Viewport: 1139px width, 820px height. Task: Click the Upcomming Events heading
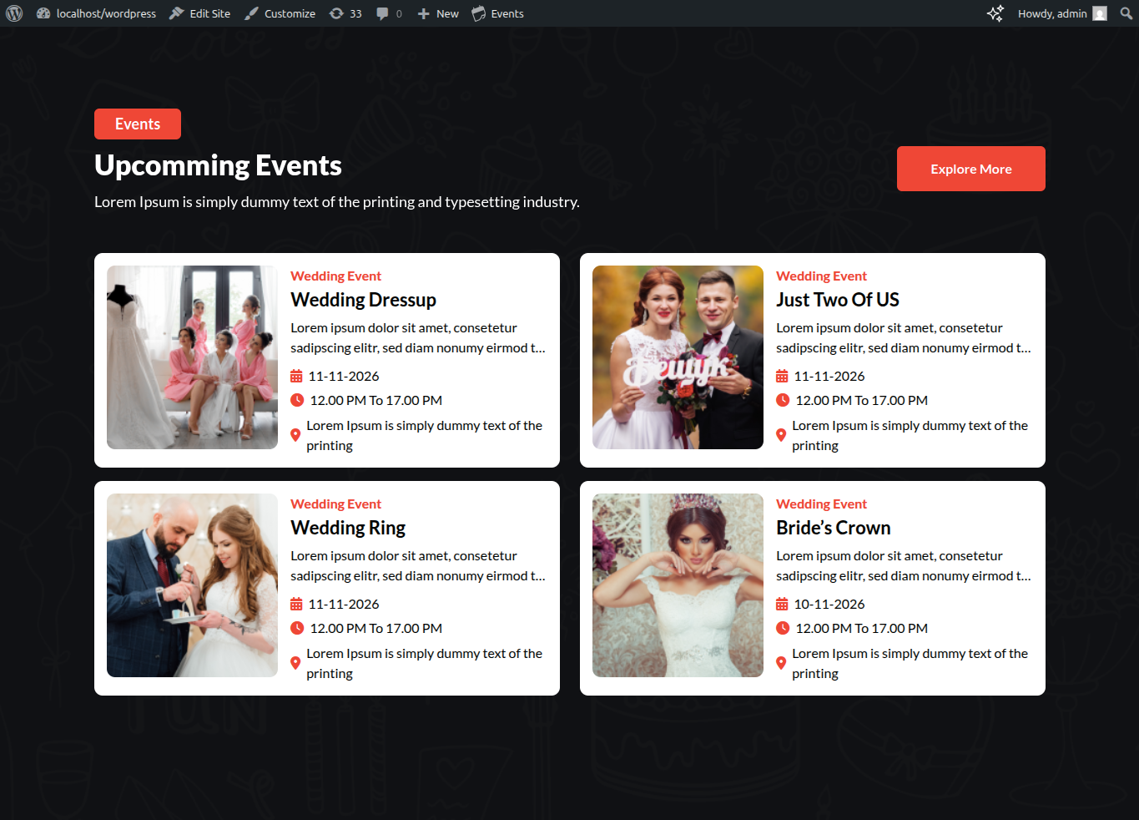218,165
